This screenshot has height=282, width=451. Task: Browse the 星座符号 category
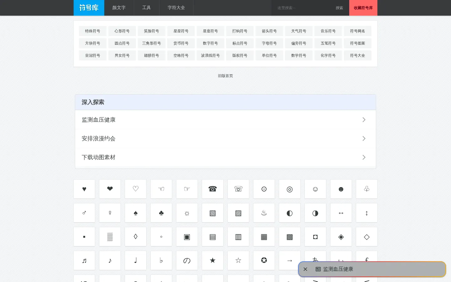(x=210, y=31)
